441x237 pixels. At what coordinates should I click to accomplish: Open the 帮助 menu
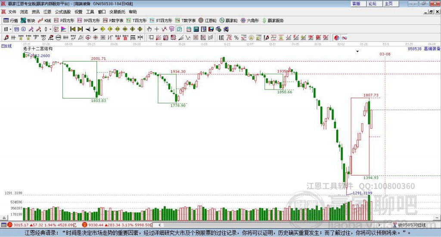(x=133, y=12)
